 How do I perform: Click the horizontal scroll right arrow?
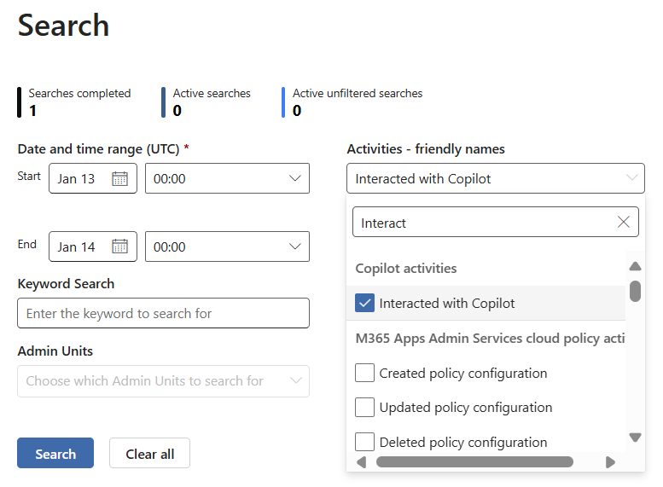(610, 462)
